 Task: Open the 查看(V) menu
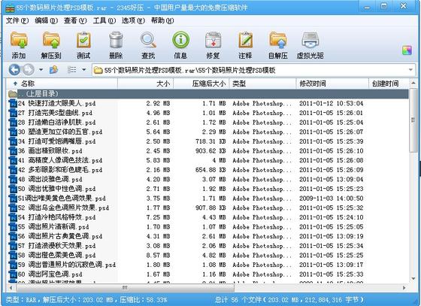click(75, 20)
